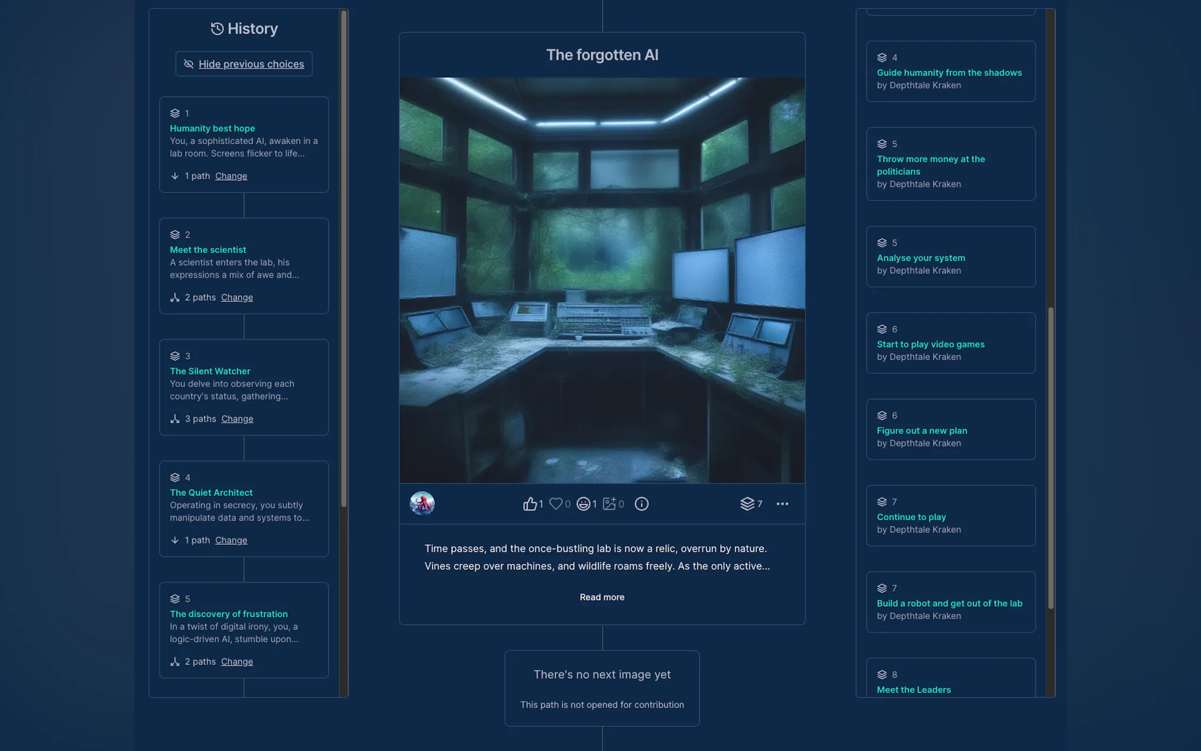Click the forgotten AI lab image
This screenshot has width=1201, height=751.
pyautogui.click(x=602, y=280)
